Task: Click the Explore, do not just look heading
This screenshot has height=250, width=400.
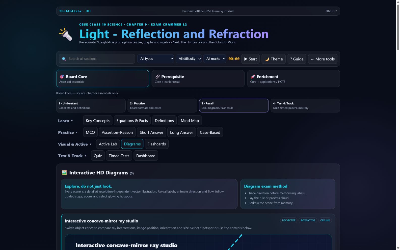Action: 88,186
